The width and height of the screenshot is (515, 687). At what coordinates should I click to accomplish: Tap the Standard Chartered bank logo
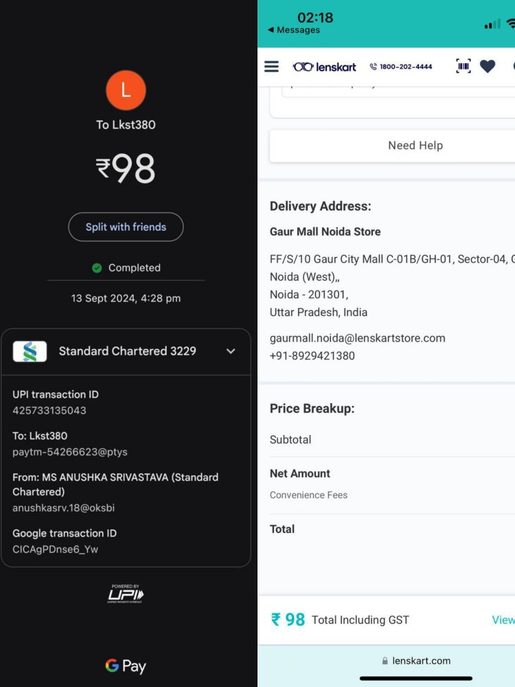(x=30, y=351)
